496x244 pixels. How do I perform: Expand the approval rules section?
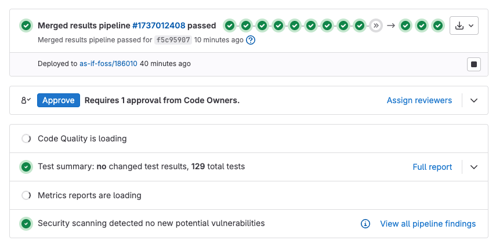pos(474,100)
